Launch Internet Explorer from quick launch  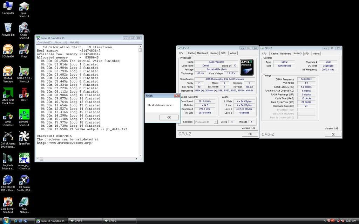click(15, 221)
